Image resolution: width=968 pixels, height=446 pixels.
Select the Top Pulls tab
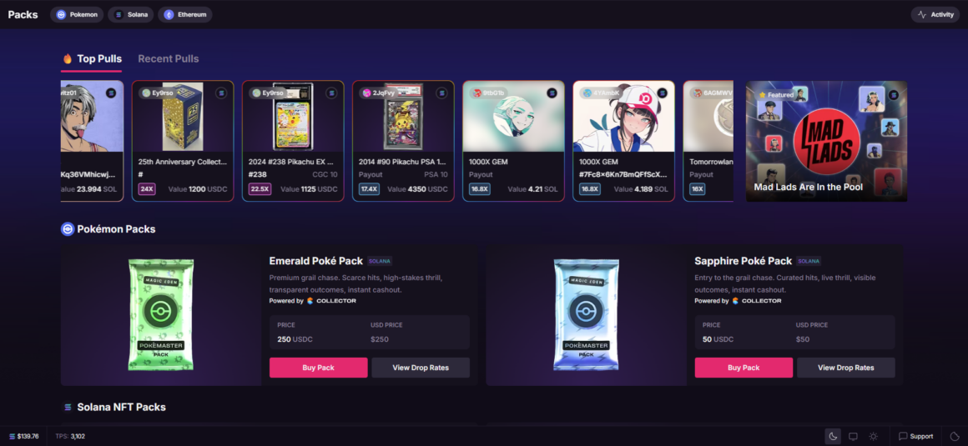pyautogui.click(x=92, y=58)
